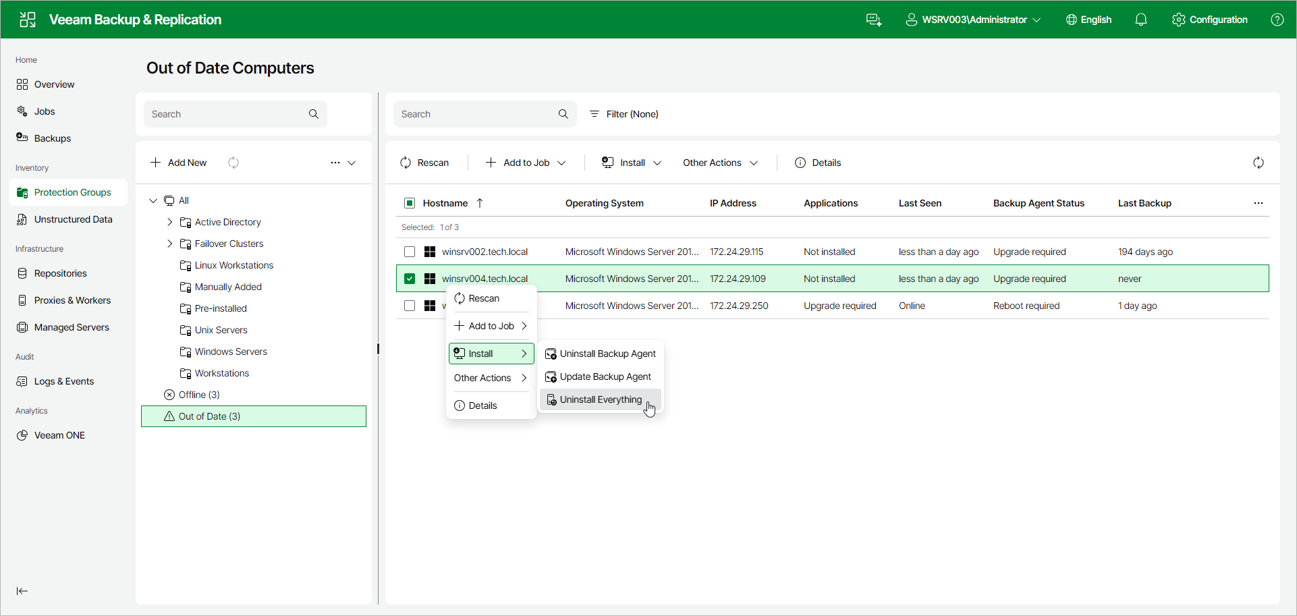Screen dimensions: 1297x616
Task: Click the Rescan toolbar button
Action: [424, 163]
